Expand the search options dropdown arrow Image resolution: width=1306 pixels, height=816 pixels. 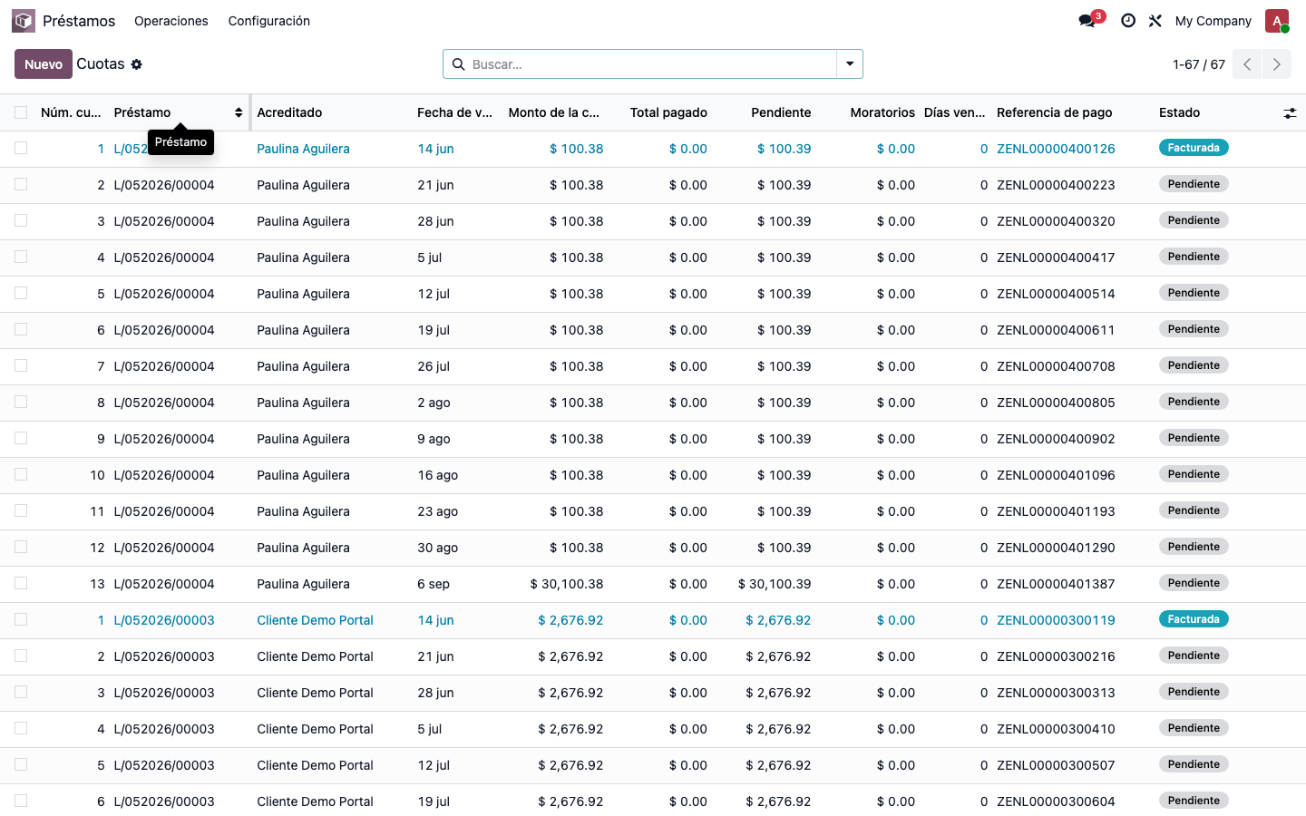click(x=850, y=64)
